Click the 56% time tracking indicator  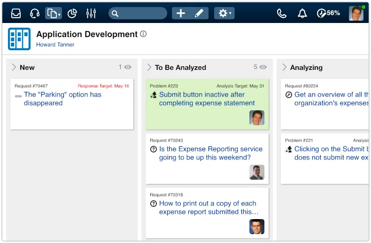[328, 13]
